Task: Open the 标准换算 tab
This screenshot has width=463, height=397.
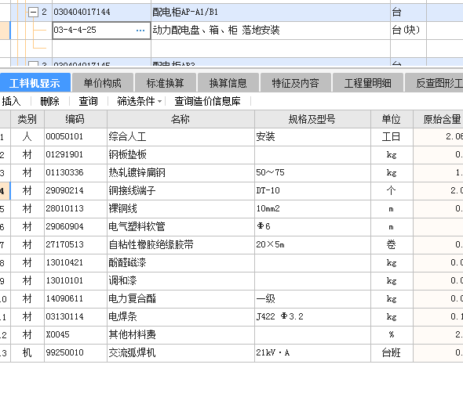Action: coord(166,83)
